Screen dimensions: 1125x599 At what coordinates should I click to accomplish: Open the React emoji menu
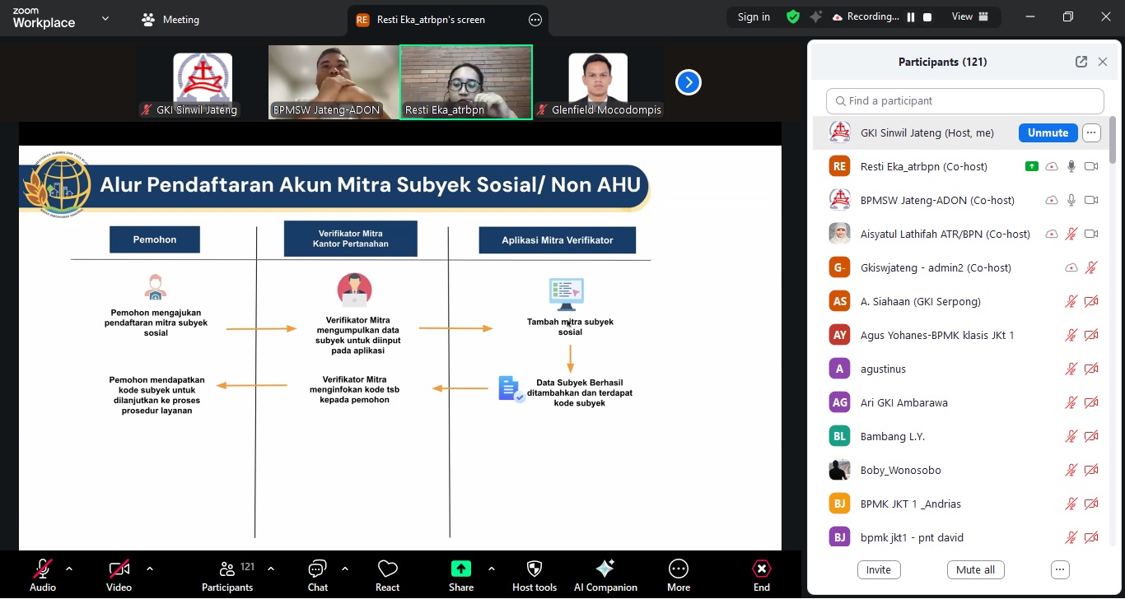[387, 575]
